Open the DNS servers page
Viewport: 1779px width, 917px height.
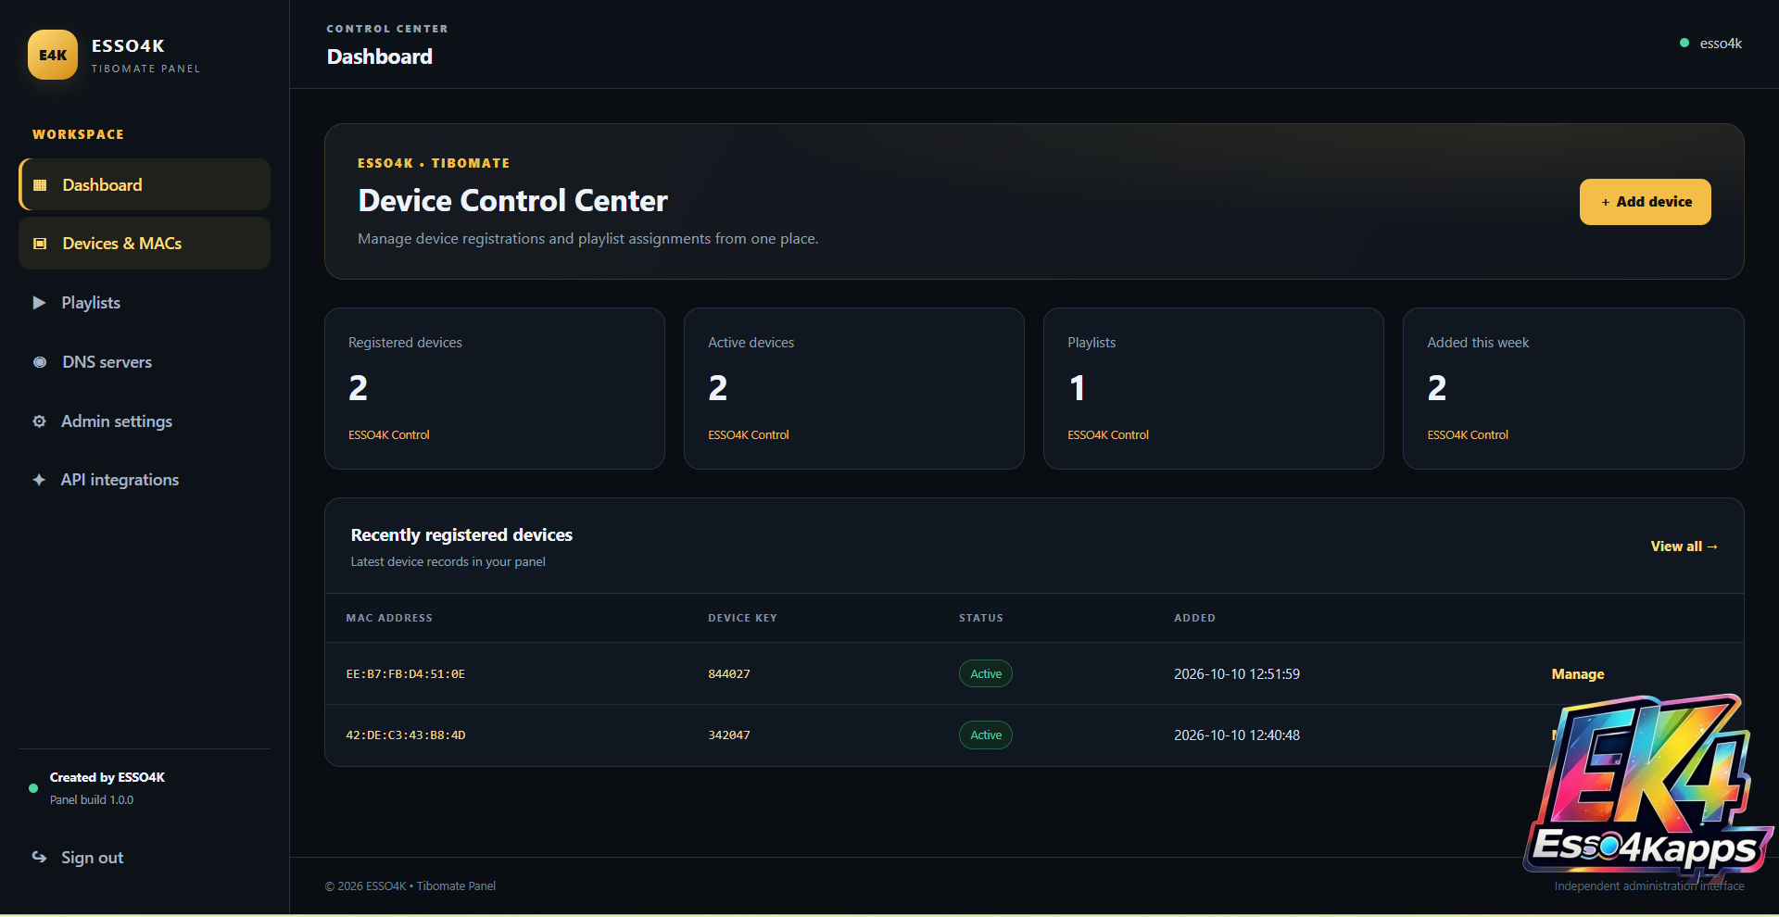[x=145, y=362]
